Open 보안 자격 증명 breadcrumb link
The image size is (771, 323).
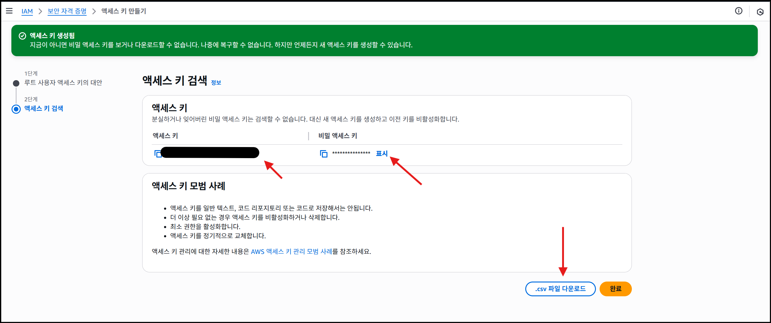click(67, 11)
